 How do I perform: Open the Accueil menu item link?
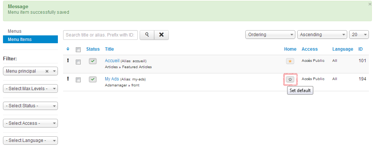point(112,61)
